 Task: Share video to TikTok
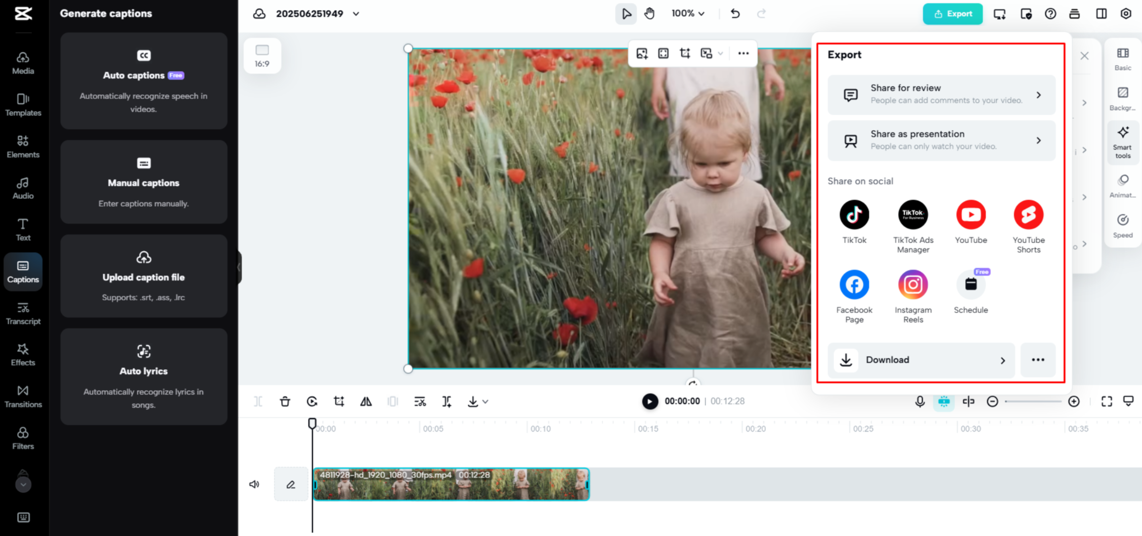click(x=854, y=215)
